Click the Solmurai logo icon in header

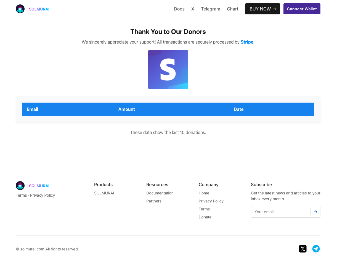point(20,9)
